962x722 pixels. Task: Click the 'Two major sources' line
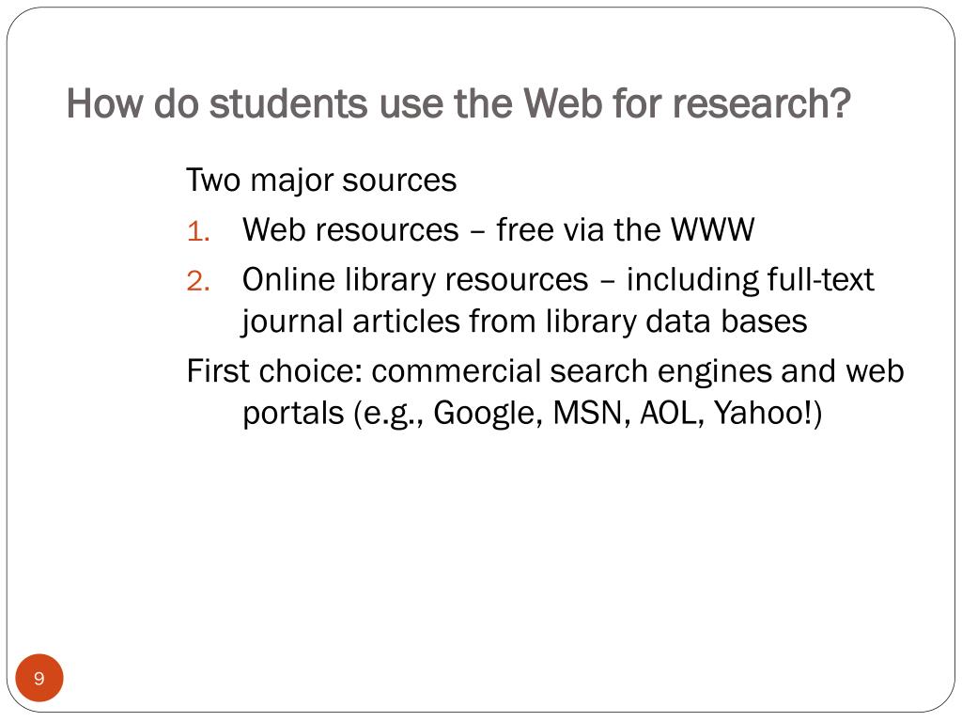pos(321,180)
